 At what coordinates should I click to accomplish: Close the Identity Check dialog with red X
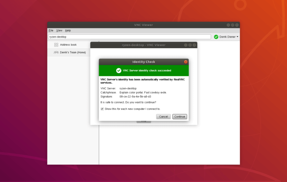click(x=186, y=62)
